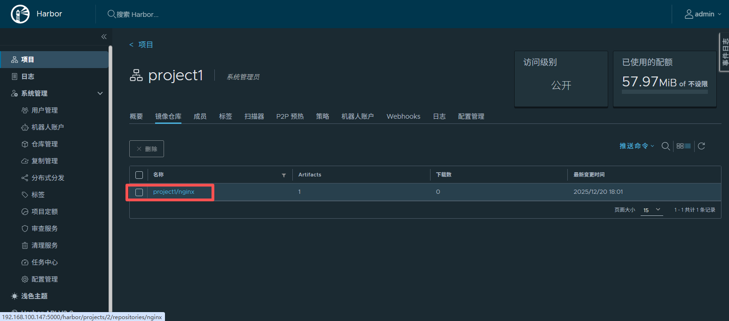Click the 公开 access level text
Screen dimensions: 729x321
pyautogui.click(x=561, y=85)
